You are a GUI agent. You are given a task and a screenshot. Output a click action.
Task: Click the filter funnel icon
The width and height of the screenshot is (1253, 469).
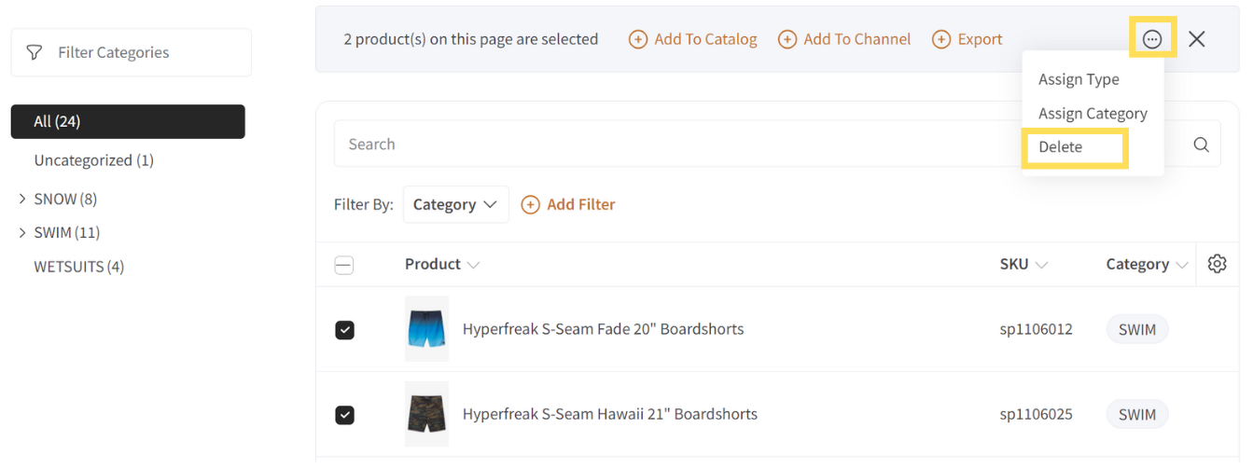[35, 52]
